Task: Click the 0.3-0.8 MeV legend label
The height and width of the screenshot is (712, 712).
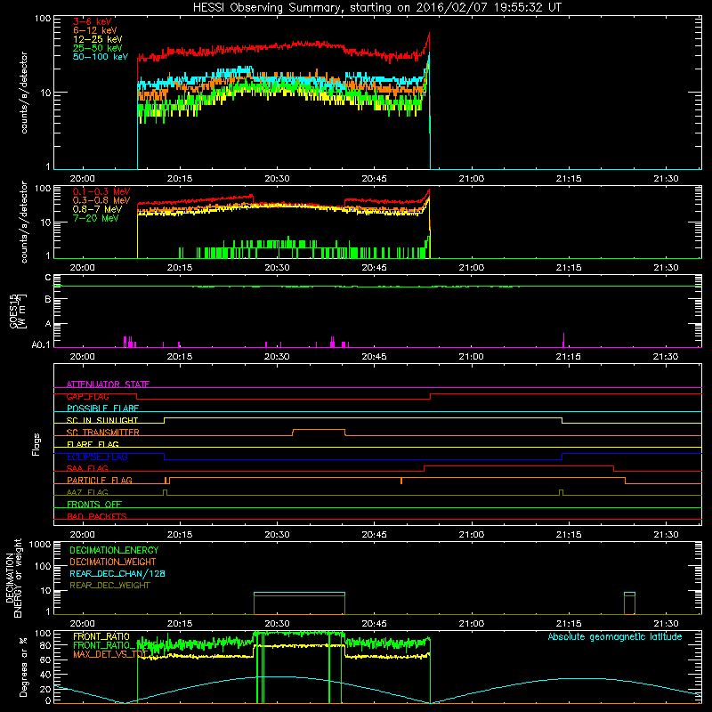Action: tap(101, 200)
